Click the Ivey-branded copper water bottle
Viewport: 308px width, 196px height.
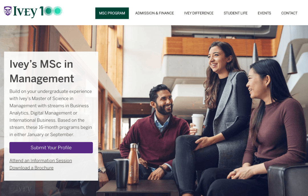(133, 164)
